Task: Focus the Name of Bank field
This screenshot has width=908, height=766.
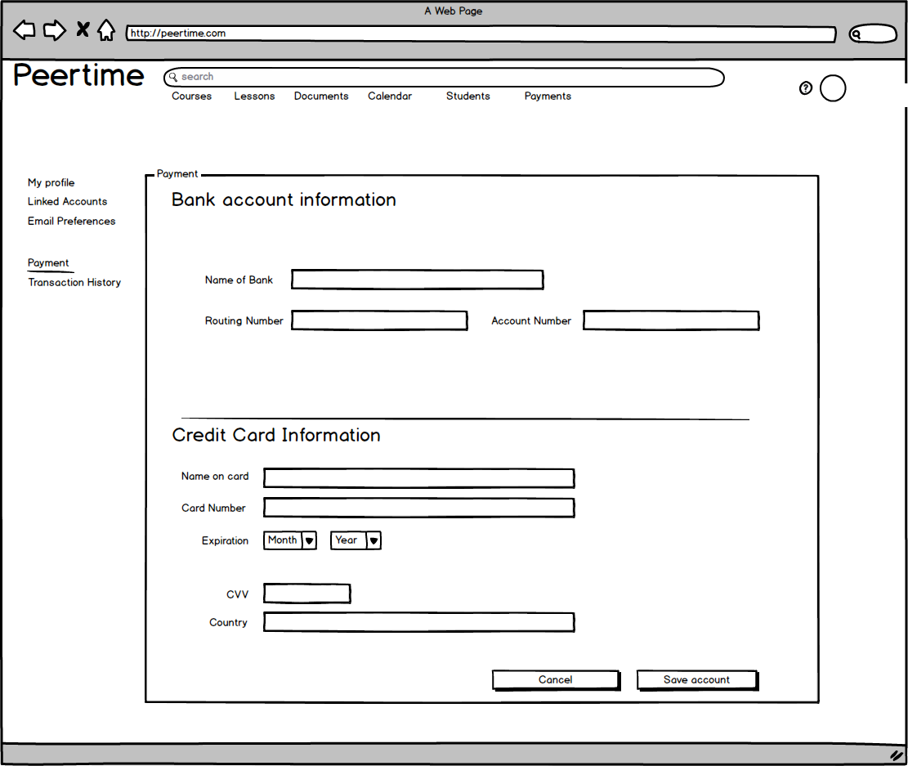Action: [417, 280]
